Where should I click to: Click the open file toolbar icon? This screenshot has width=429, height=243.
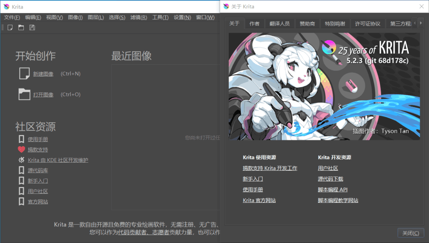click(21, 27)
